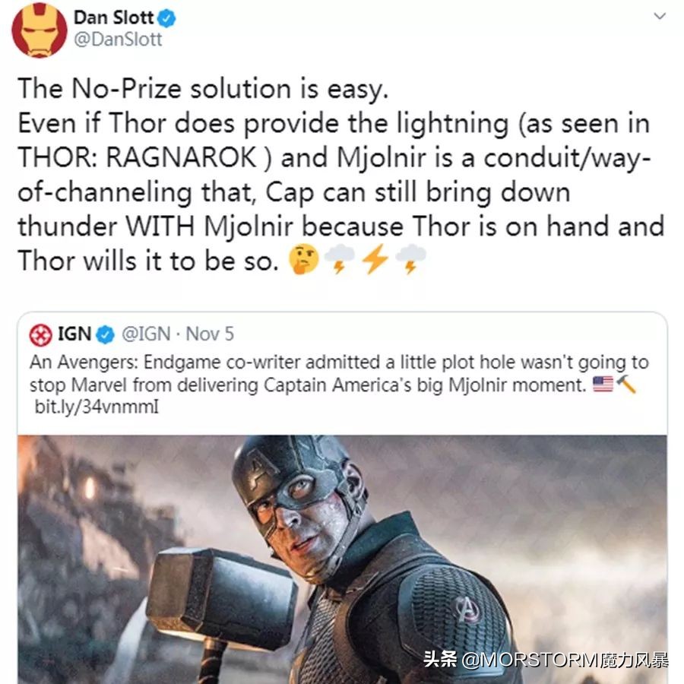
Task: Click the MORSTORM watermark text
Action: [x=546, y=660]
